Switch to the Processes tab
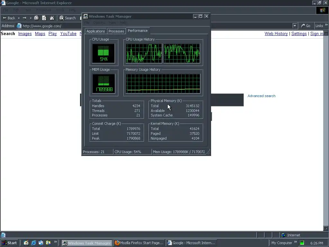 pos(116,31)
